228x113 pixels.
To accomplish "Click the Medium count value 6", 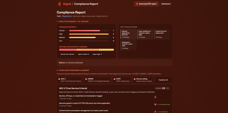I will [113, 38].
